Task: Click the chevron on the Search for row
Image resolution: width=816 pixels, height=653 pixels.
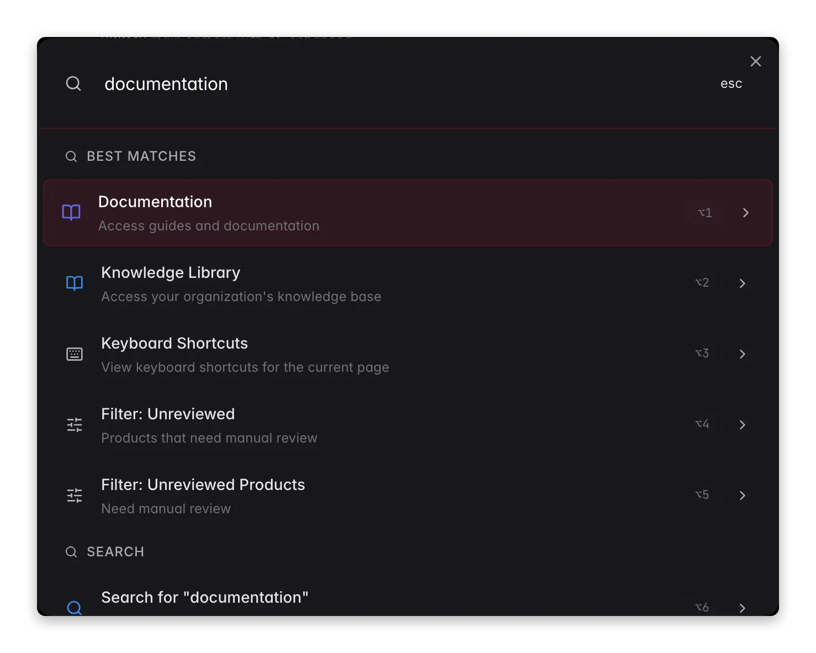Action: [x=742, y=608]
